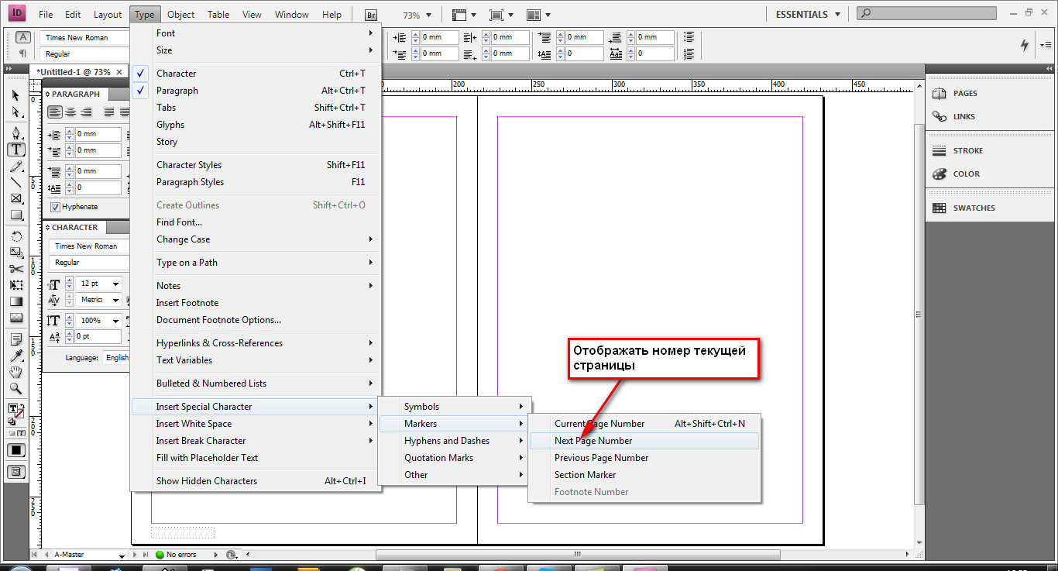The width and height of the screenshot is (1058, 571).
Task: Select the Type tool in the toolbox
Action: (16, 150)
